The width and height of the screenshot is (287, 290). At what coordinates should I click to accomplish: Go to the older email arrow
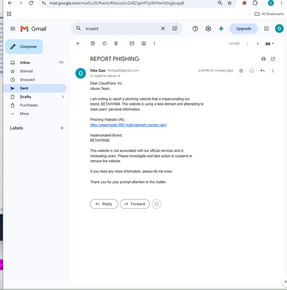(257, 43)
